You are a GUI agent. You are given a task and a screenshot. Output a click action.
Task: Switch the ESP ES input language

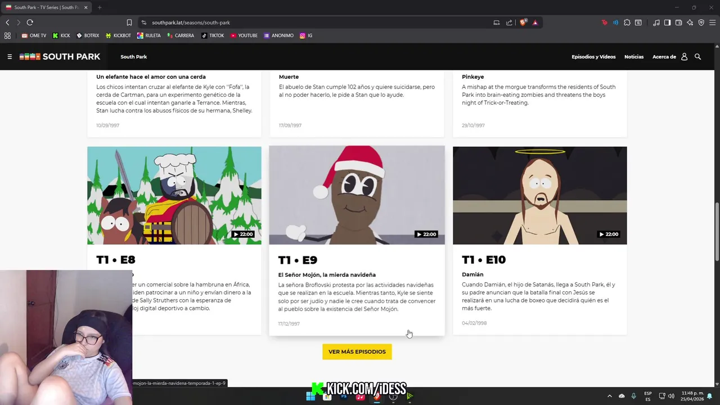(x=648, y=396)
